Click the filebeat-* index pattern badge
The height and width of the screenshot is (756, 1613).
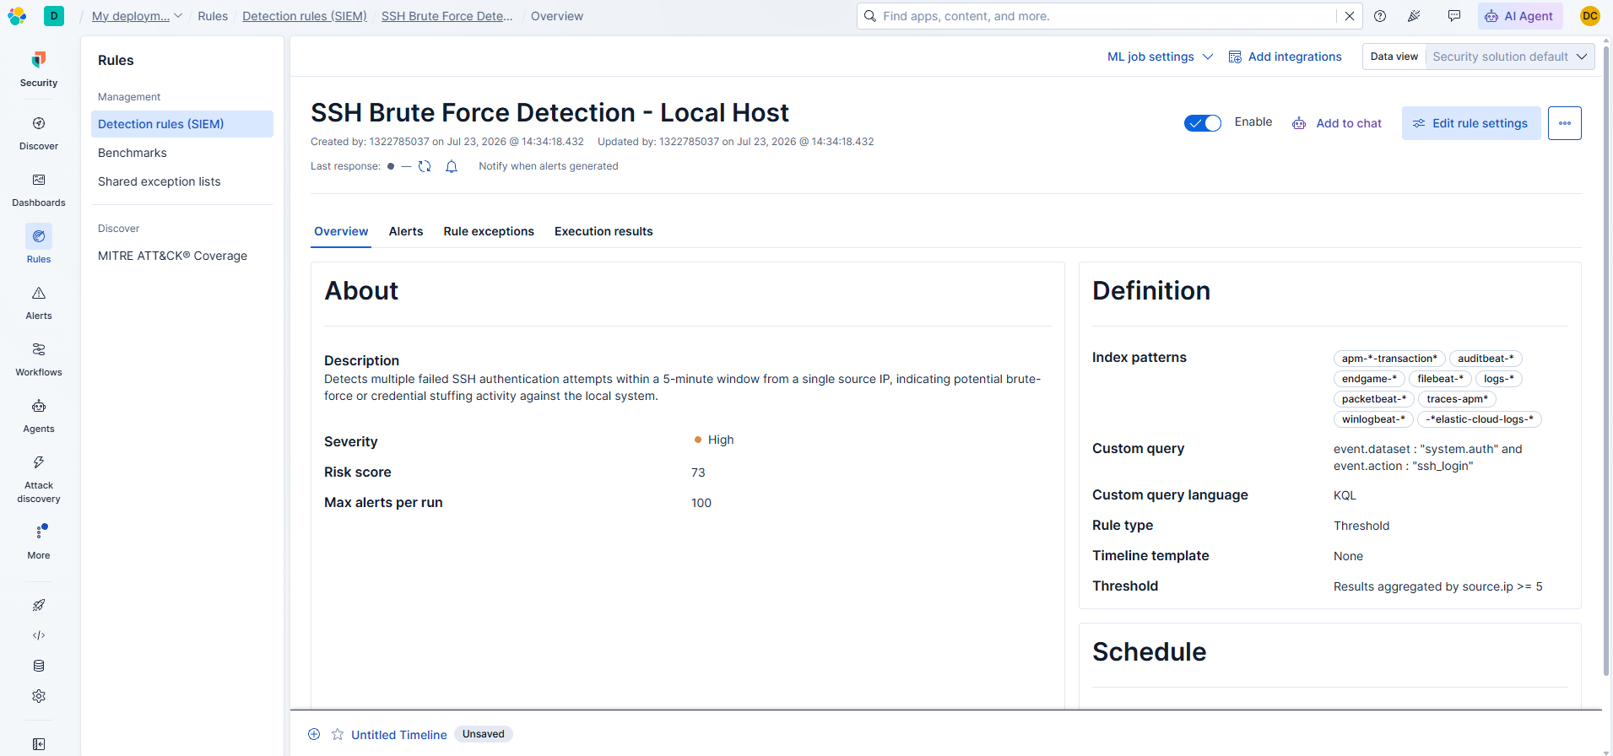pos(1441,379)
